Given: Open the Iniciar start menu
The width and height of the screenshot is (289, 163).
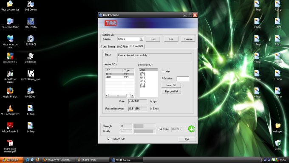Looking at the screenshot, I should pyautogui.click(x=11, y=160).
